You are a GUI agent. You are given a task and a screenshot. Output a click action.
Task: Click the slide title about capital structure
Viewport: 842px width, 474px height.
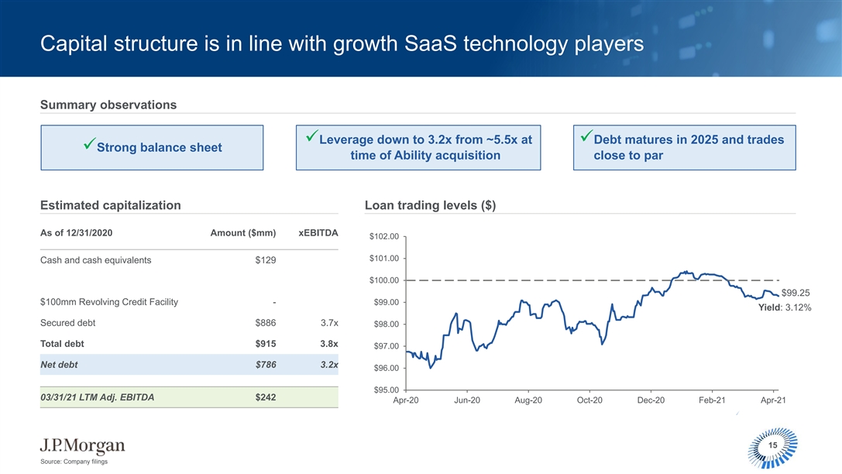[342, 44]
